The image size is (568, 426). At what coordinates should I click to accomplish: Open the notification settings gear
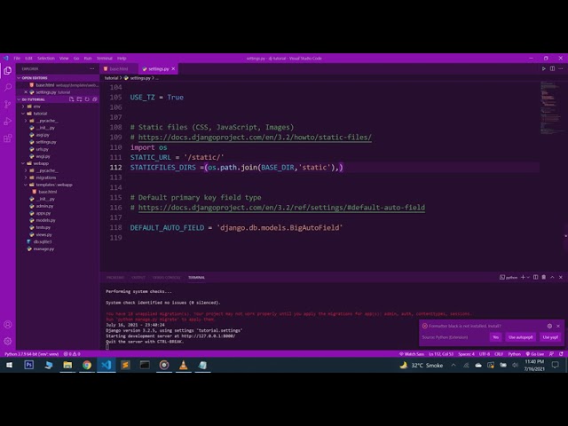pyautogui.click(x=549, y=326)
